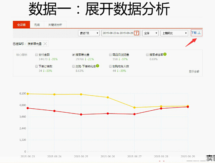Tick the 下单订单数 checkbox

pos(37,66)
